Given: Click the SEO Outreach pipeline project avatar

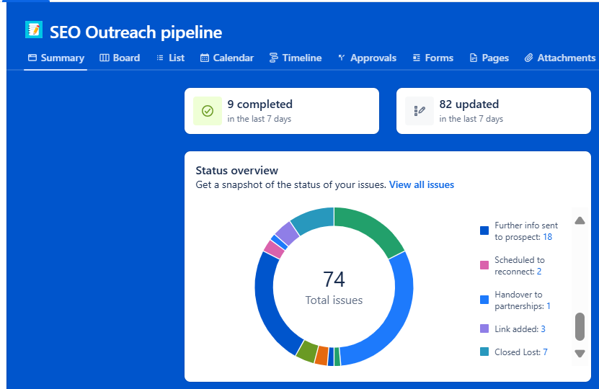Looking at the screenshot, I should tap(34, 30).
